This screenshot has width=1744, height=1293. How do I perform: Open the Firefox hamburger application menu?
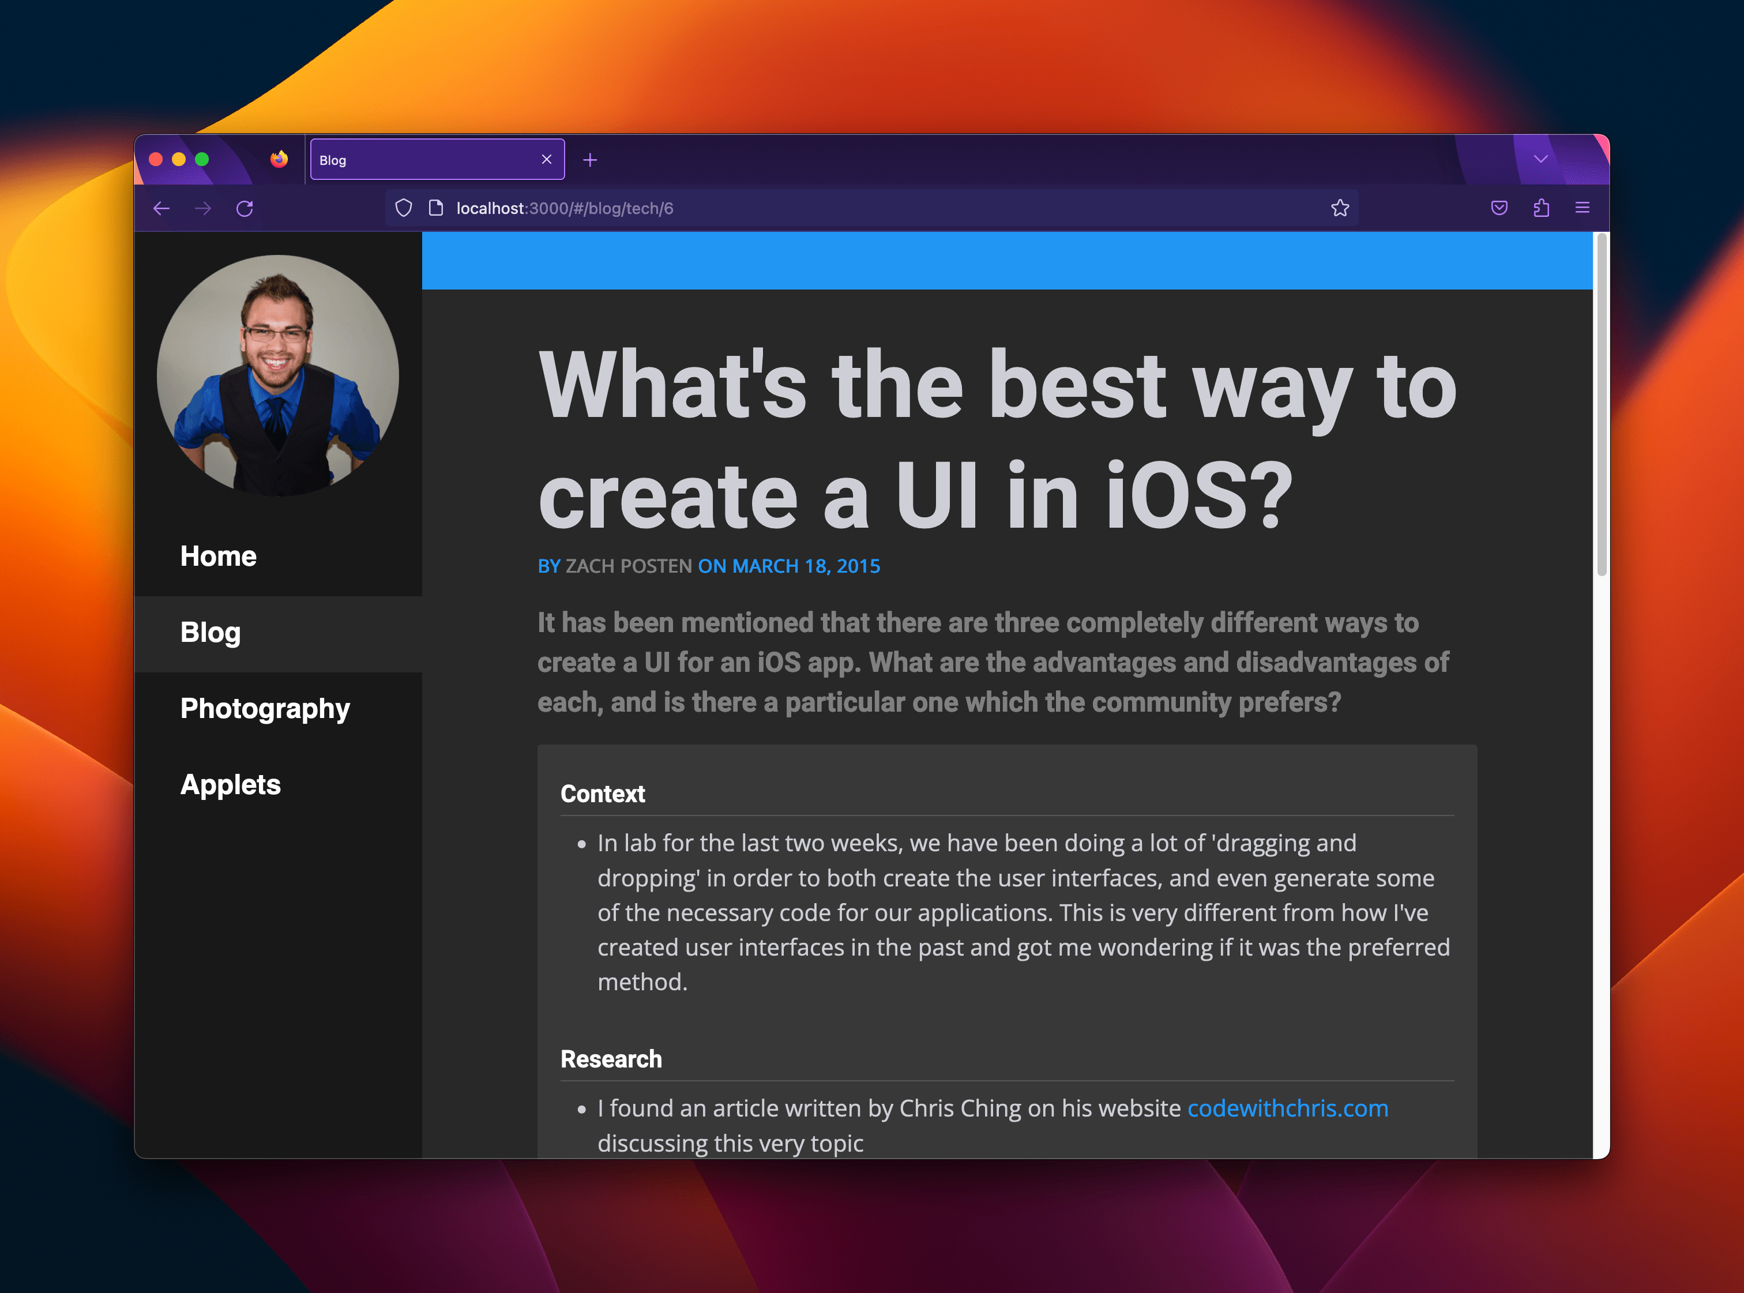point(1582,208)
